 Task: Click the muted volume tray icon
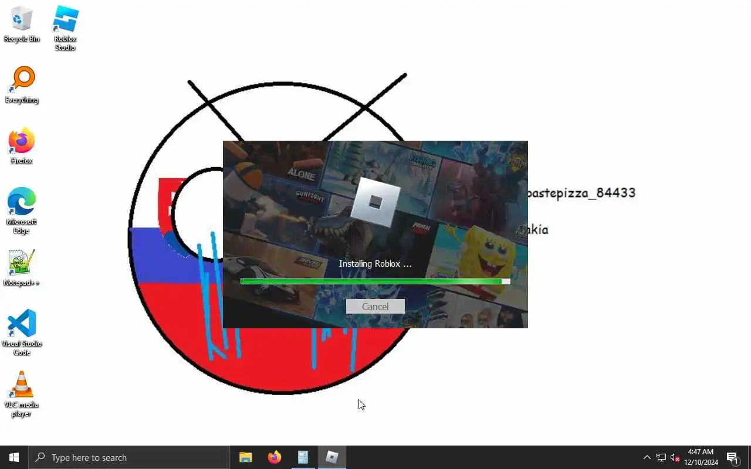pos(675,457)
